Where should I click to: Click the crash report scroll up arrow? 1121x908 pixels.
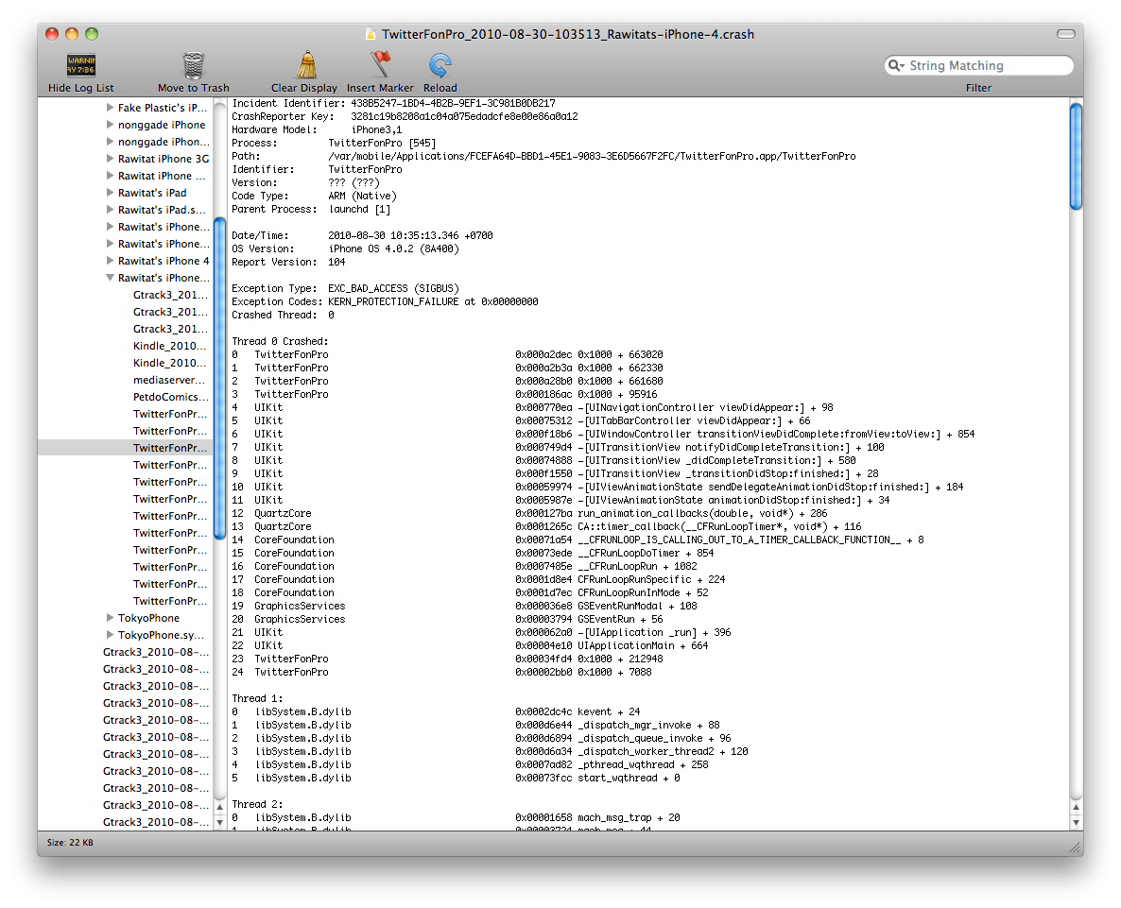click(x=1076, y=807)
